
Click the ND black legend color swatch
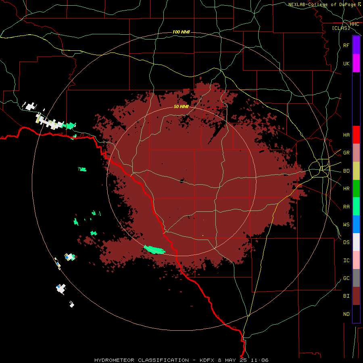click(356, 314)
